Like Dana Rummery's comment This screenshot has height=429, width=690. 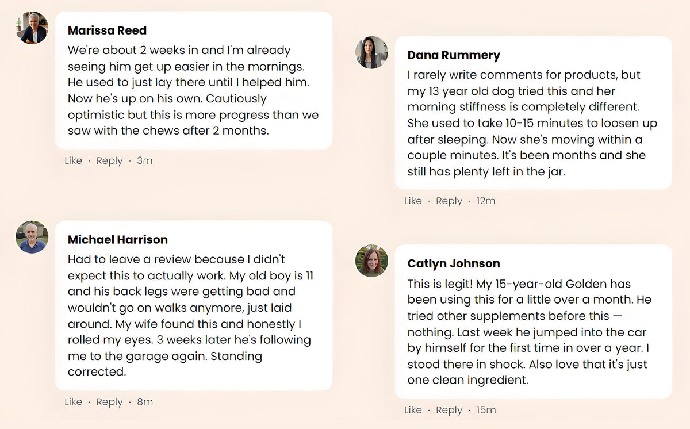(x=413, y=201)
